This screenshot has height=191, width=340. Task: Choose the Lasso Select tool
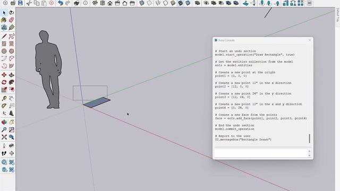12,13
